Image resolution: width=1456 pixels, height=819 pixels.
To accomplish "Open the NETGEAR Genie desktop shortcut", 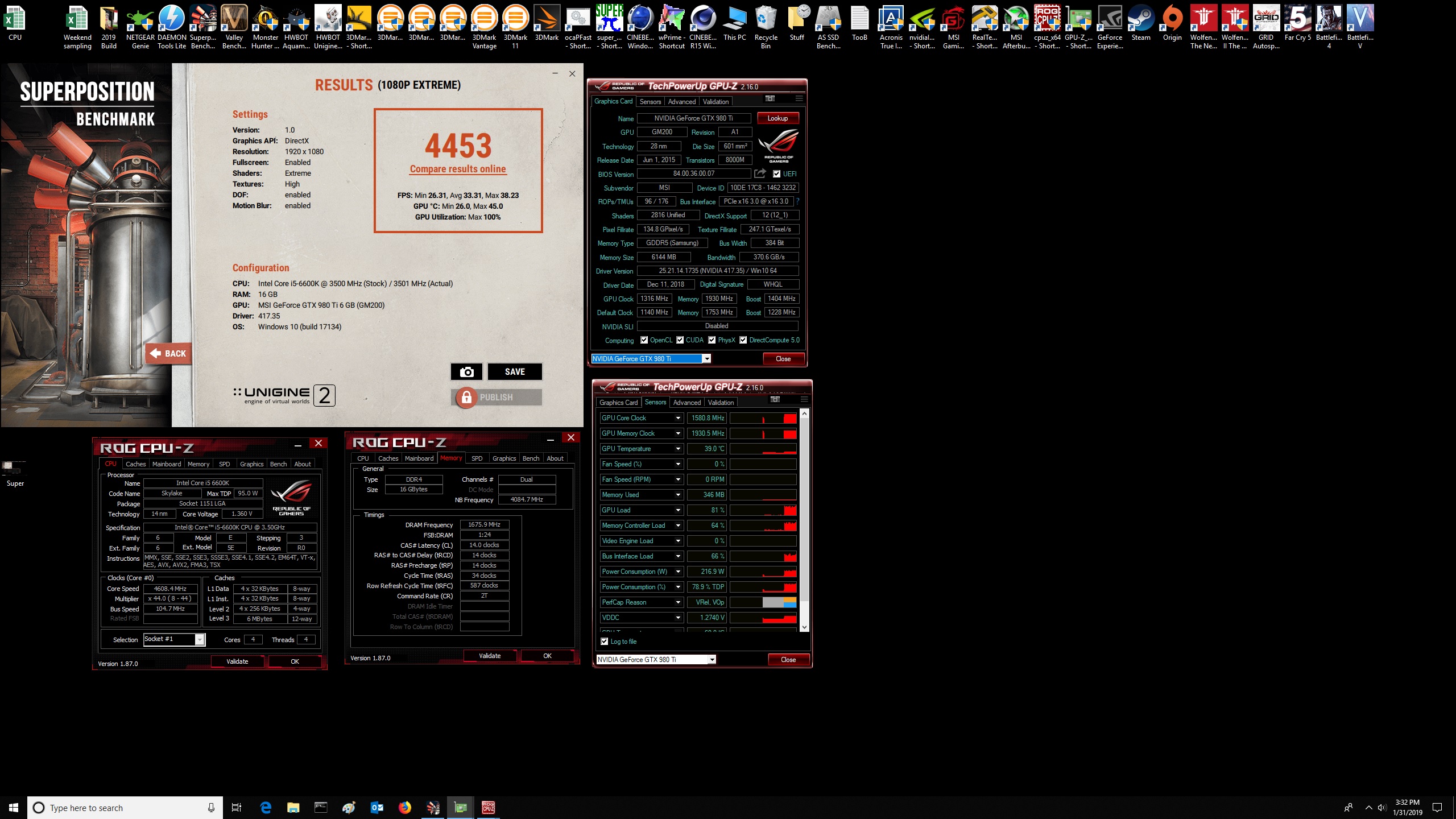I will point(140,27).
